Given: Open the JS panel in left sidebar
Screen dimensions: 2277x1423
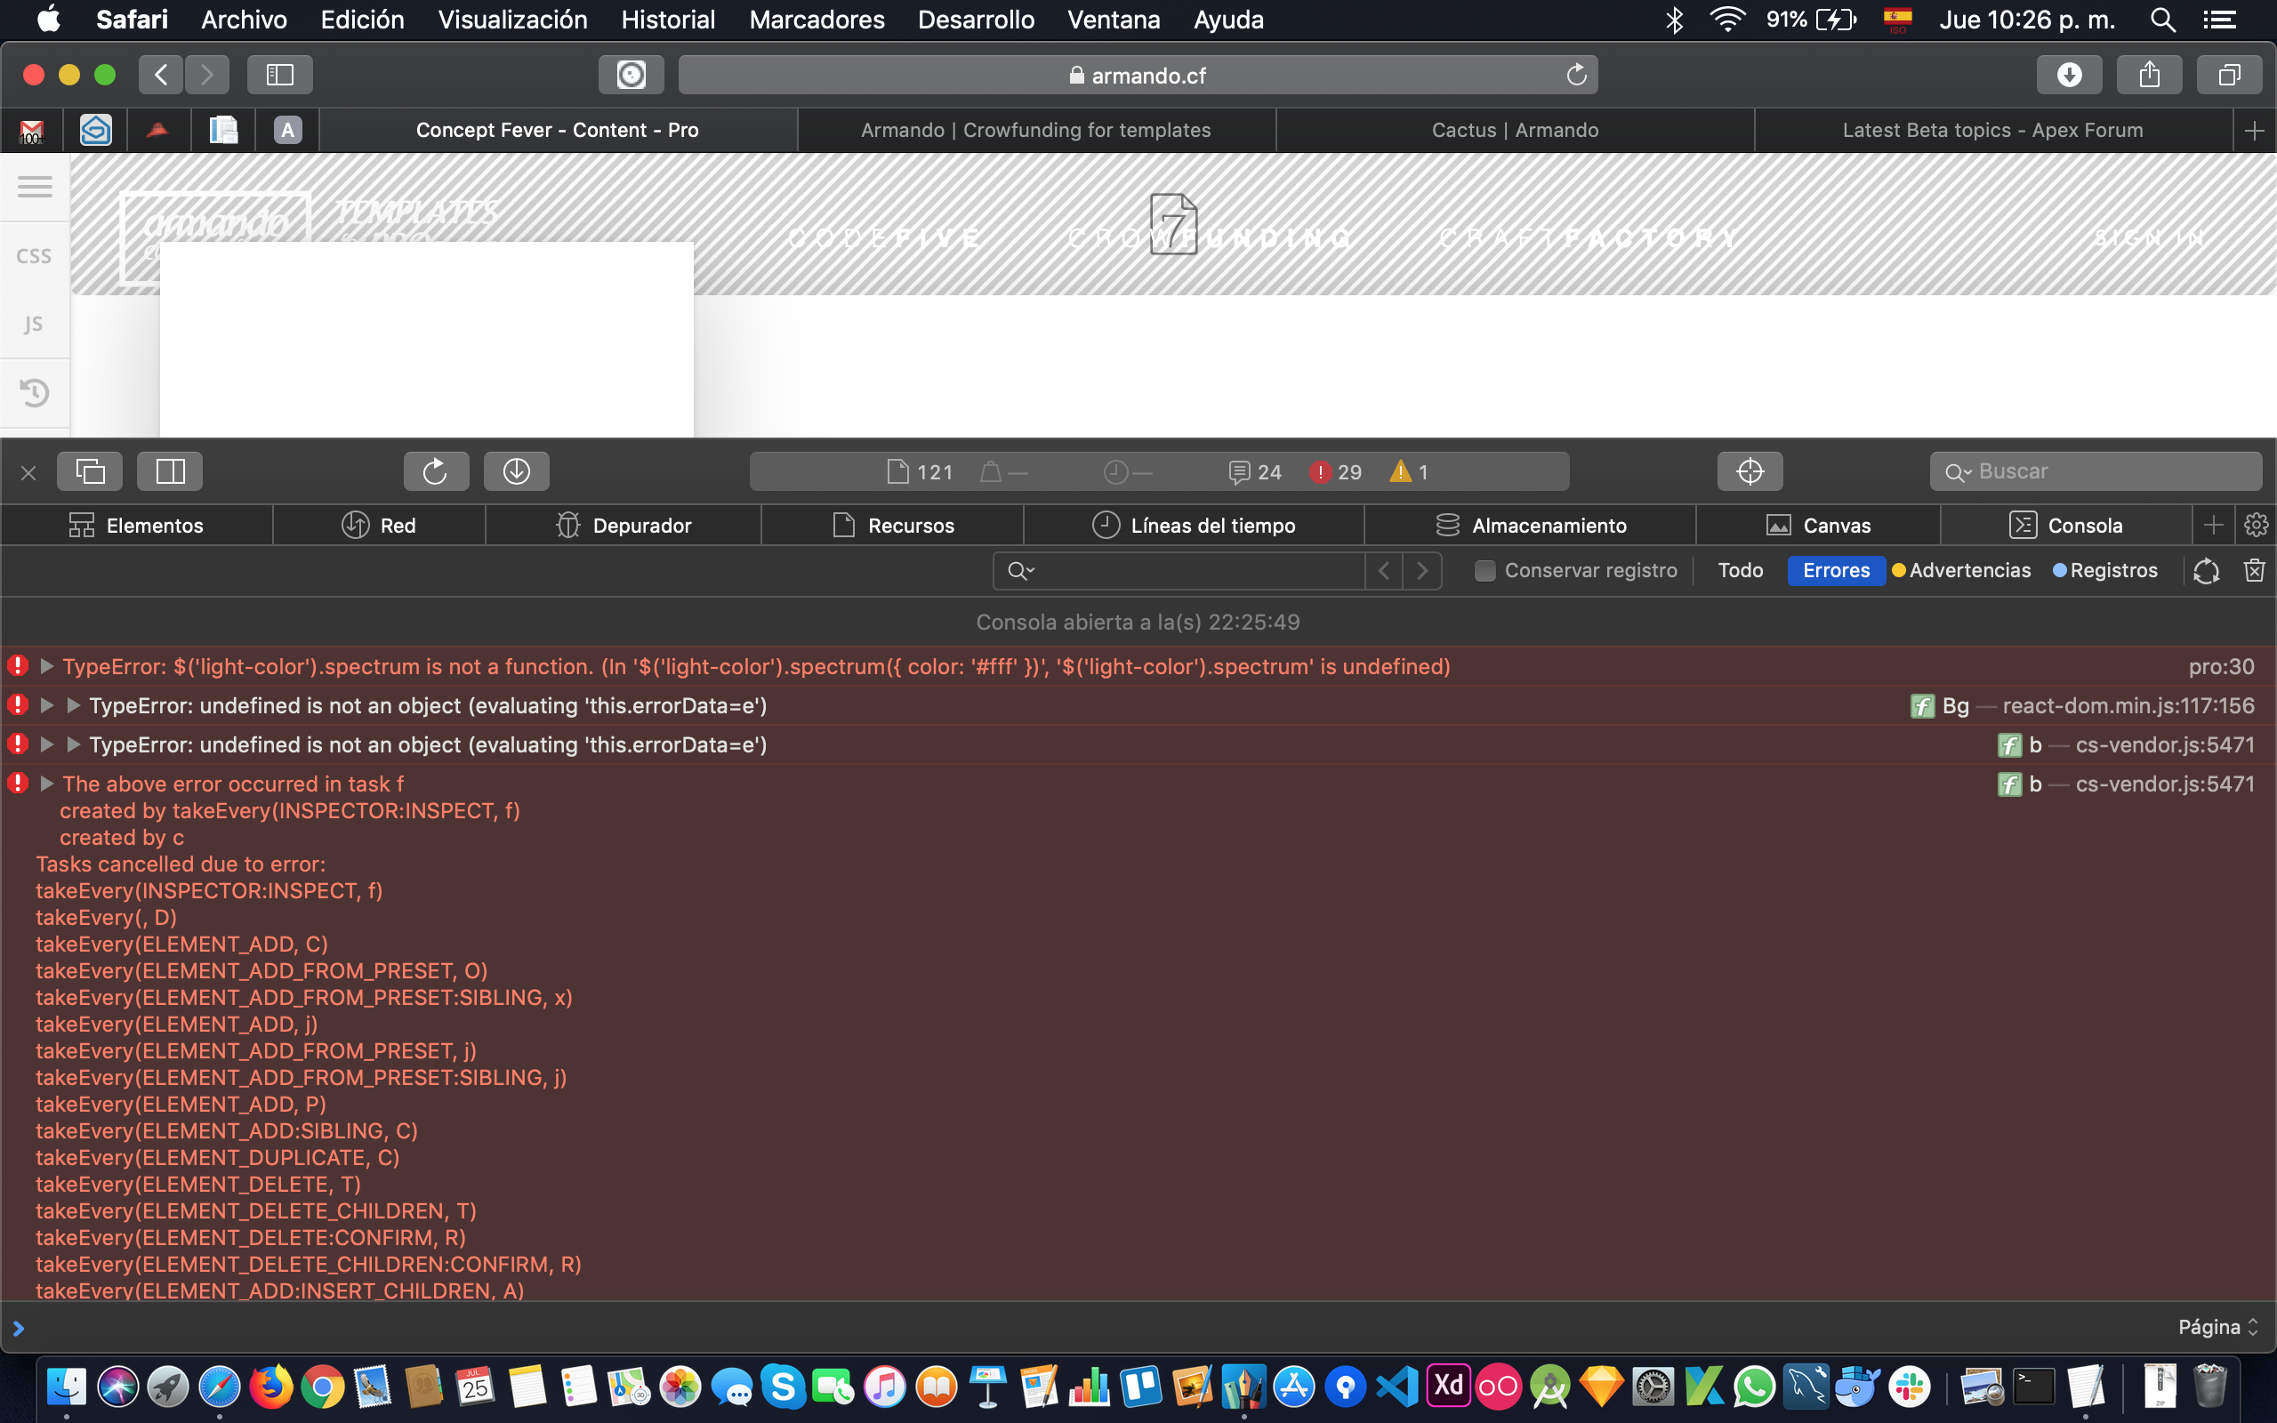Looking at the screenshot, I should point(35,325).
